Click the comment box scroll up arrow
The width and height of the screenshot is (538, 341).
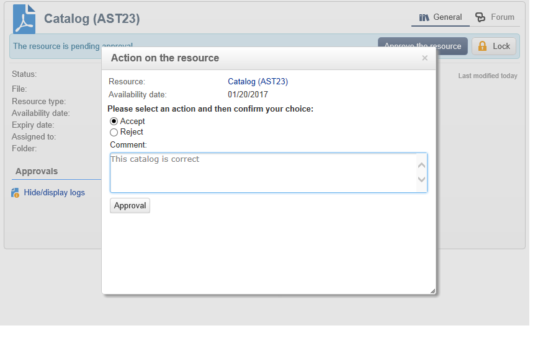(x=421, y=165)
